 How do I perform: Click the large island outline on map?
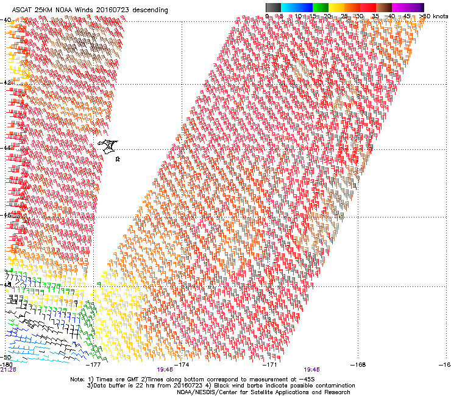[x=108, y=146]
